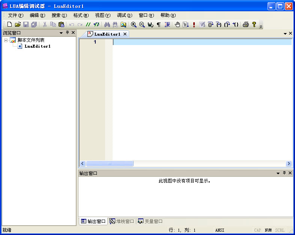The height and width of the screenshot is (235, 295).
Task: Open 输出窗口 panel dropdown arrow
Action: point(278,173)
